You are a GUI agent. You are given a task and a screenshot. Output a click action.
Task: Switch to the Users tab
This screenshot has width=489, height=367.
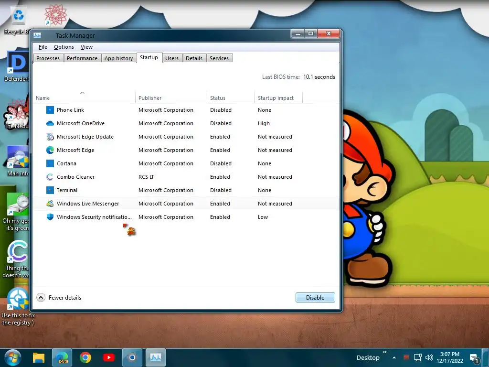coord(172,58)
